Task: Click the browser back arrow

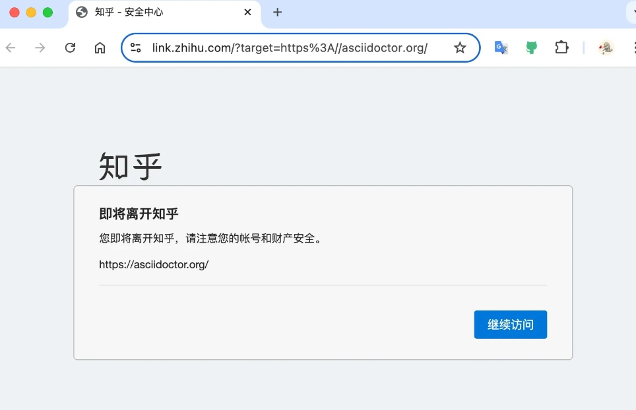Action: [11, 47]
